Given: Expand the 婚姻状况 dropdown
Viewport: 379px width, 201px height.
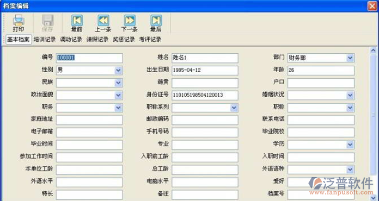Looking at the screenshot, I should [350, 95].
